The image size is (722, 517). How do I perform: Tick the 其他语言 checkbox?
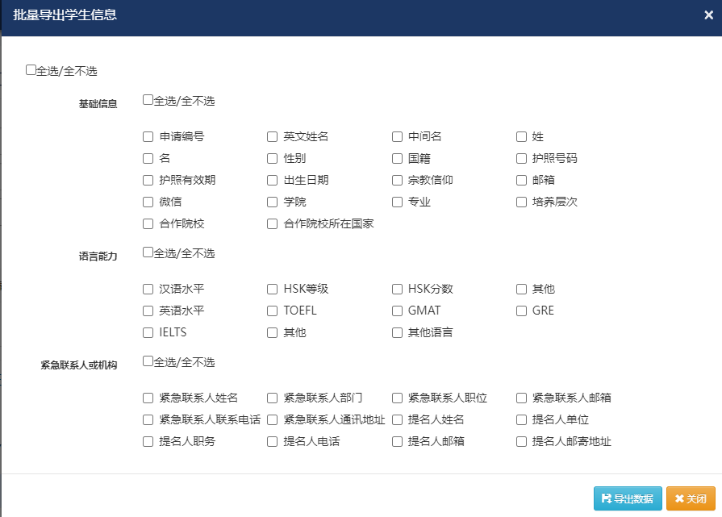tap(398, 333)
